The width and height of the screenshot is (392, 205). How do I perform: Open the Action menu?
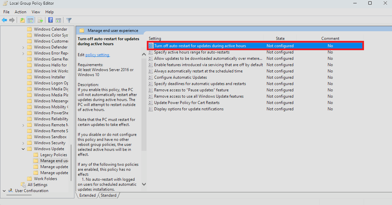pyautogui.click(x=20, y=12)
